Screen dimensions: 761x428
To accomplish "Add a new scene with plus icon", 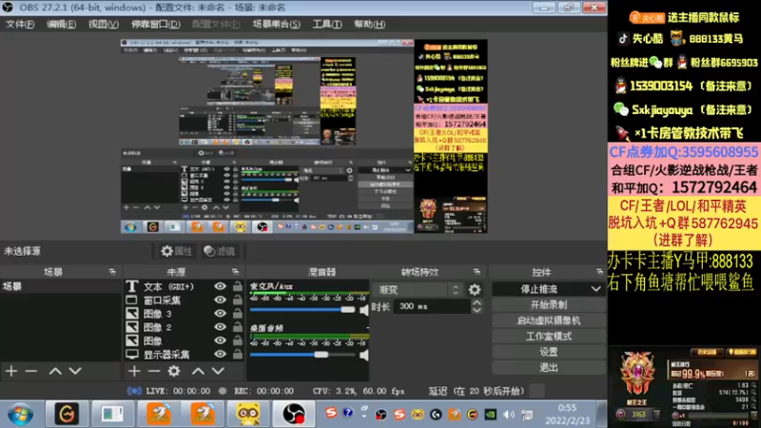I will [x=11, y=371].
